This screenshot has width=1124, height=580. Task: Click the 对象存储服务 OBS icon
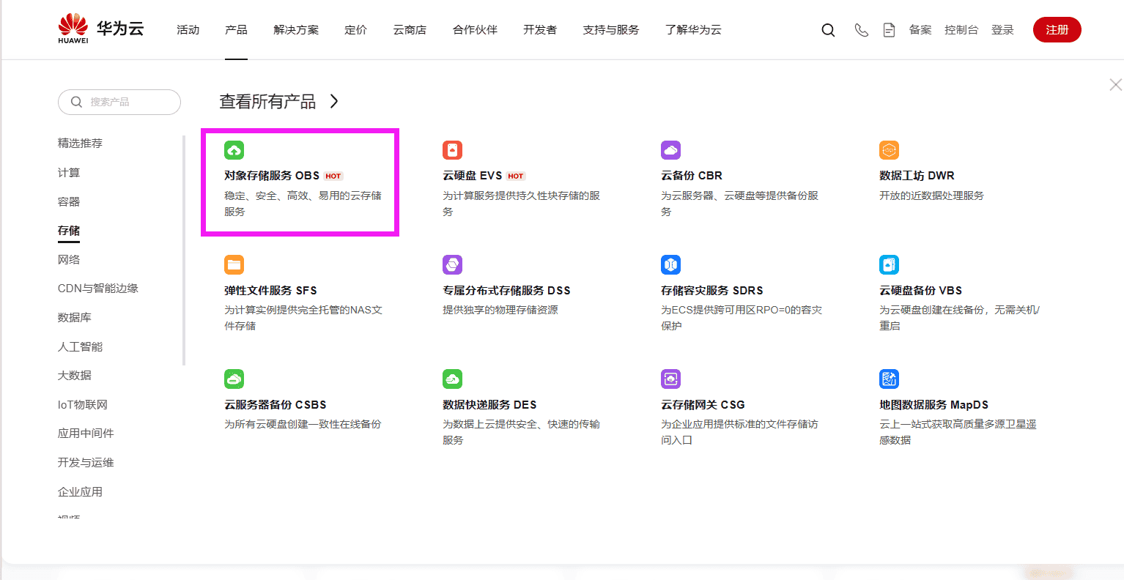(x=234, y=149)
